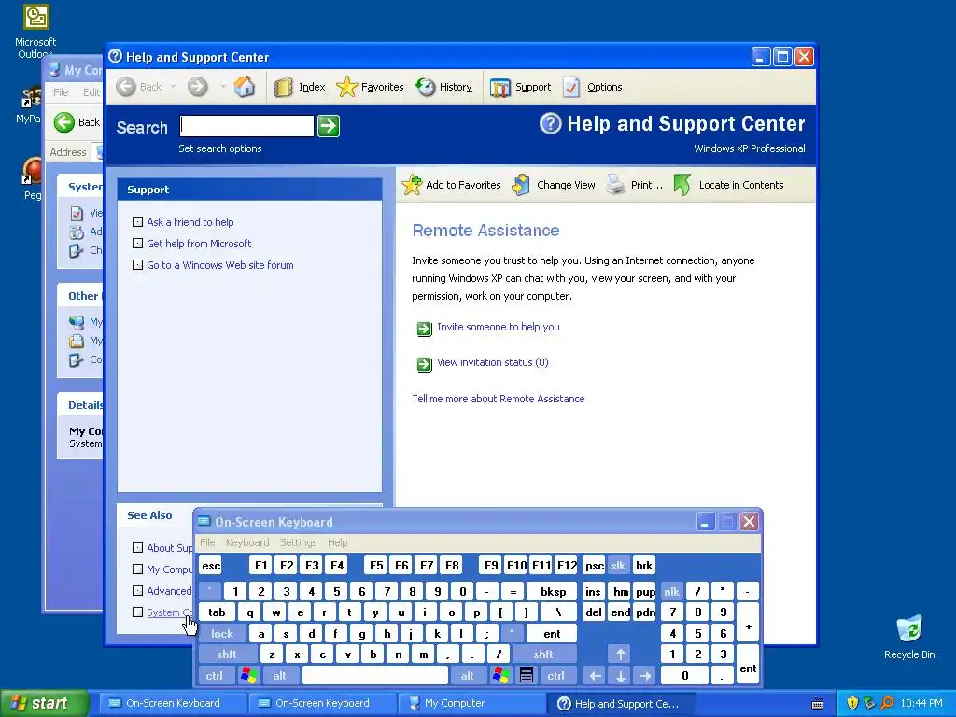Open Edit menu in My Computer window

tap(91, 92)
